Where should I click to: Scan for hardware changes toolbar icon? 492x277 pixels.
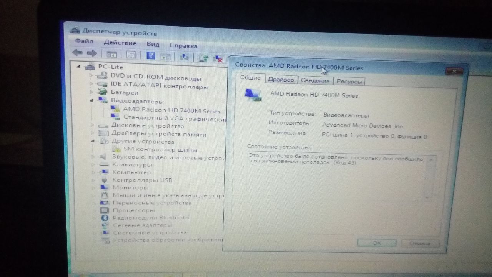185,57
